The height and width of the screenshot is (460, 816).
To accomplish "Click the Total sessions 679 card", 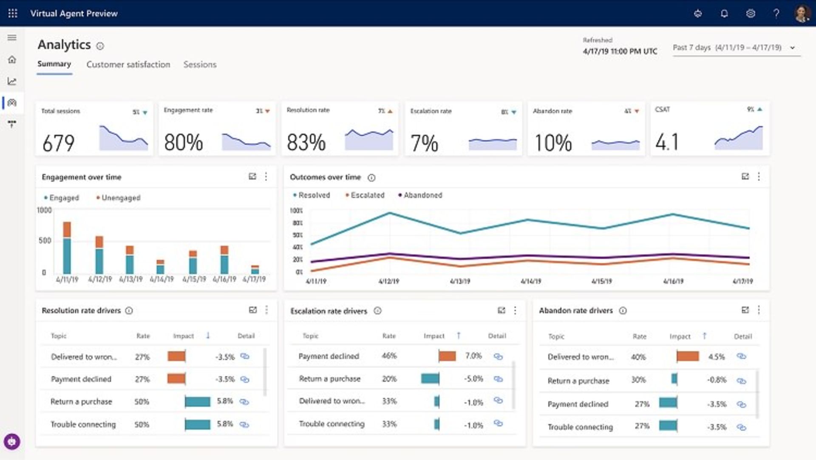I will [x=94, y=129].
